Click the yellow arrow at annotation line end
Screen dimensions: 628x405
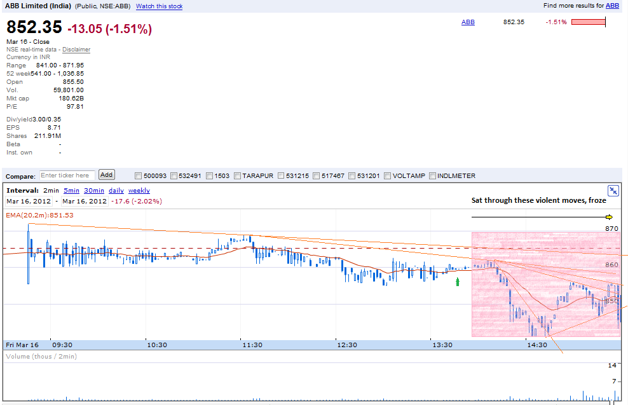609,217
